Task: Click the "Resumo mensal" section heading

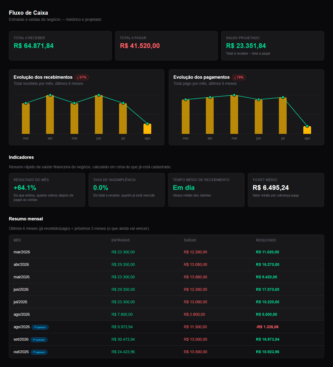Action: pos(26,219)
